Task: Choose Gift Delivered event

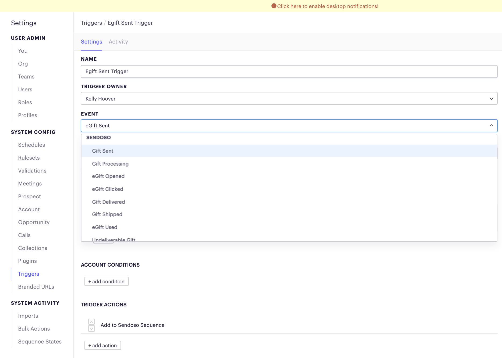Action: [x=108, y=202]
